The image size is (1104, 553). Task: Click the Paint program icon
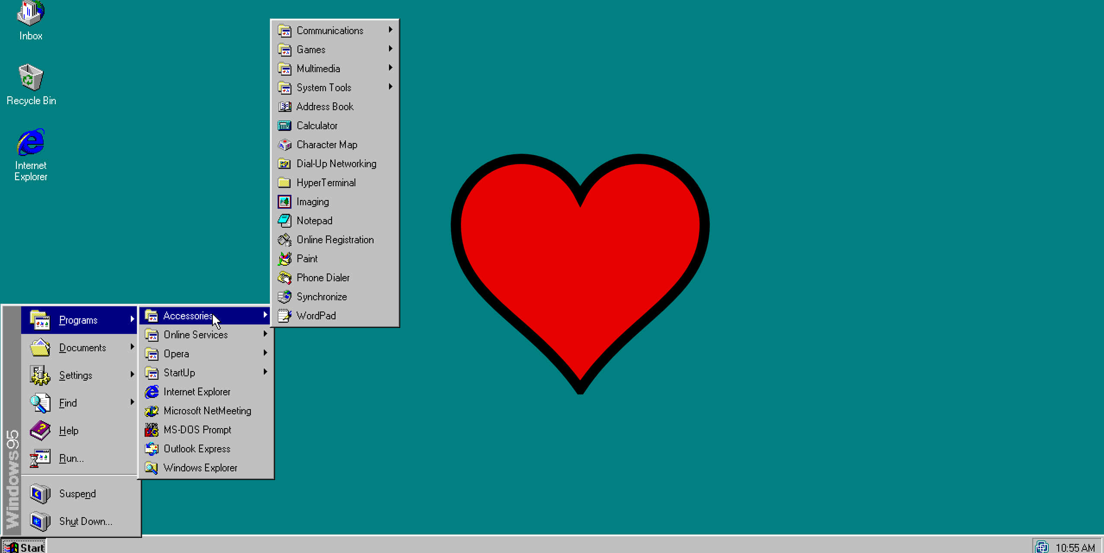tap(284, 259)
